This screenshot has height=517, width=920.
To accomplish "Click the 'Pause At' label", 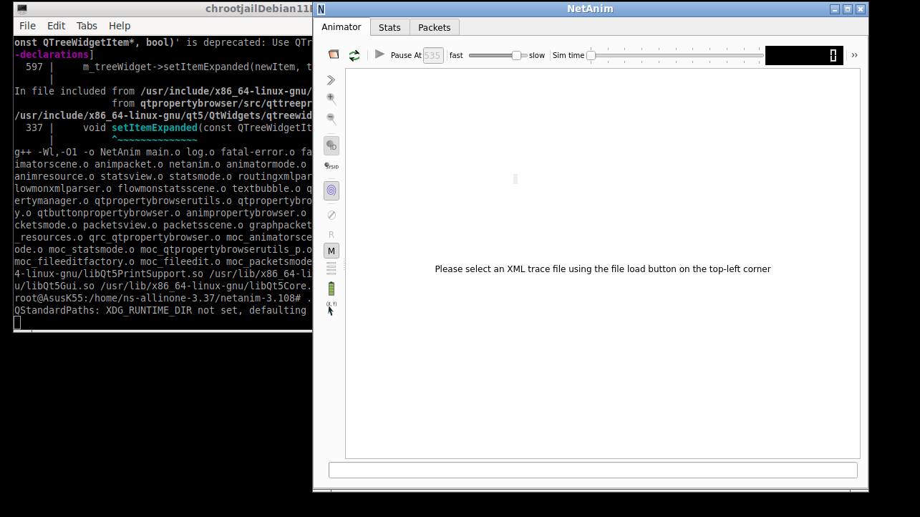I will [406, 55].
